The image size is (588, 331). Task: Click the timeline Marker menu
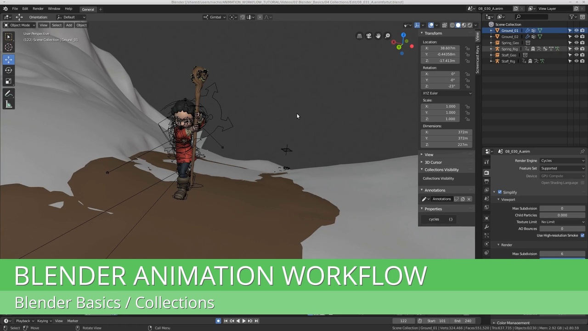(73, 321)
